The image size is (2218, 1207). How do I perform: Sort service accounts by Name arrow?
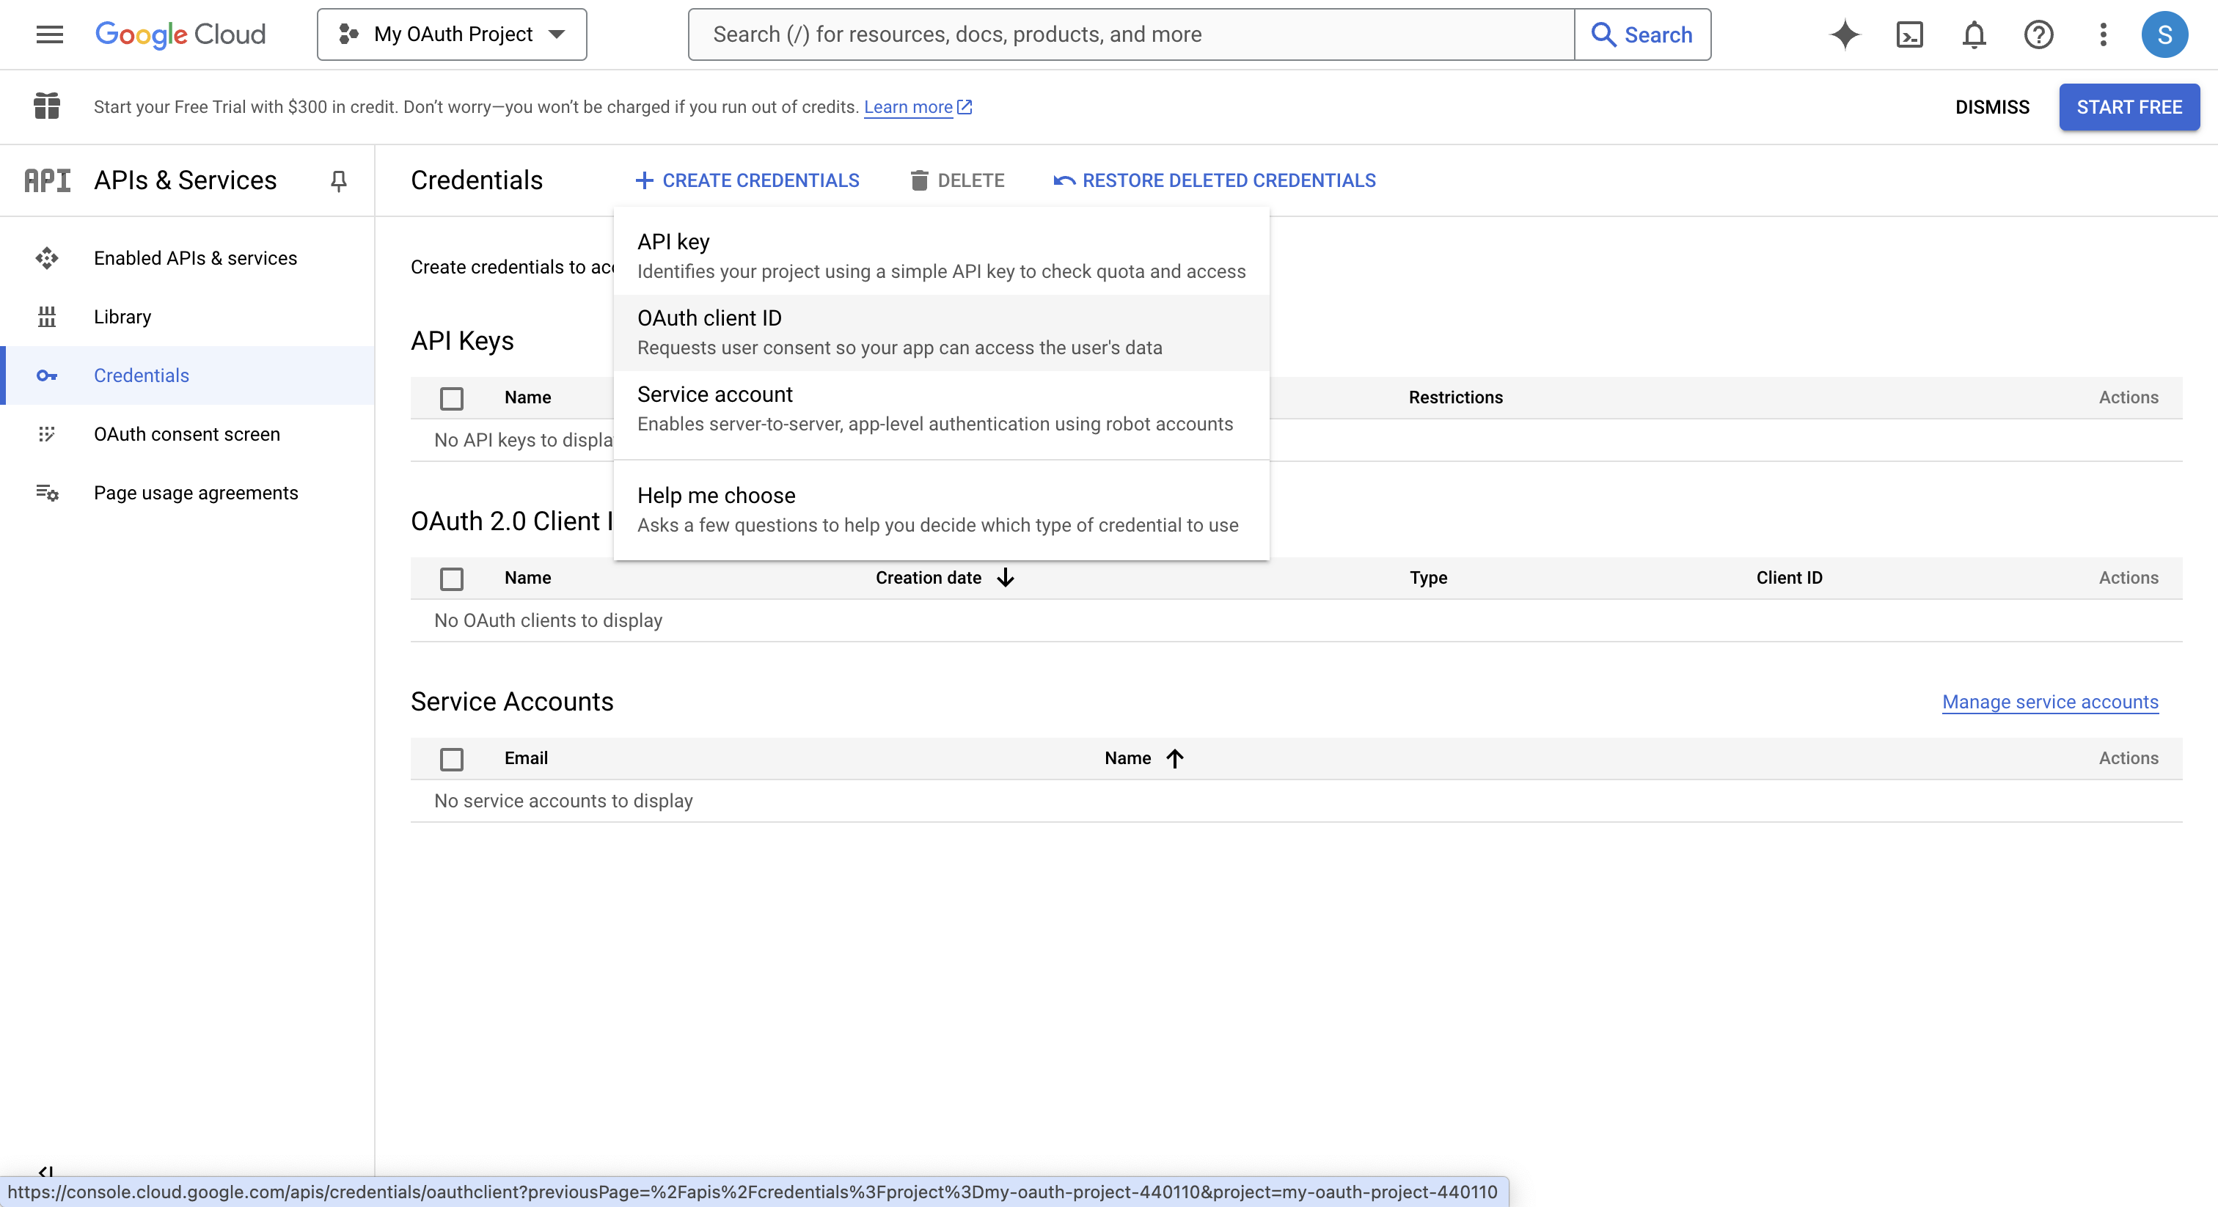[x=1174, y=757]
